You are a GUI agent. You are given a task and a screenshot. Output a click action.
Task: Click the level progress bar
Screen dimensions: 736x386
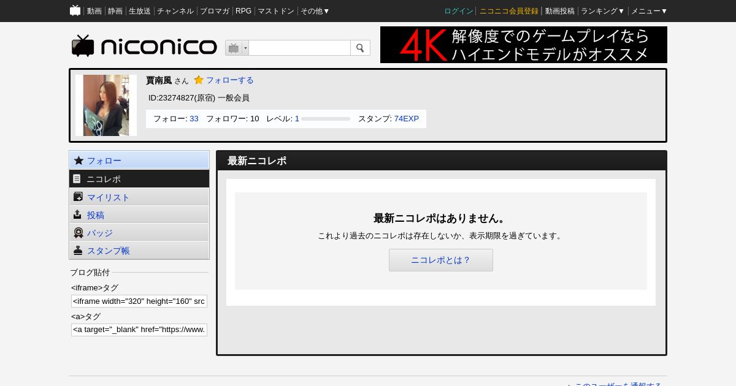(x=326, y=119)
